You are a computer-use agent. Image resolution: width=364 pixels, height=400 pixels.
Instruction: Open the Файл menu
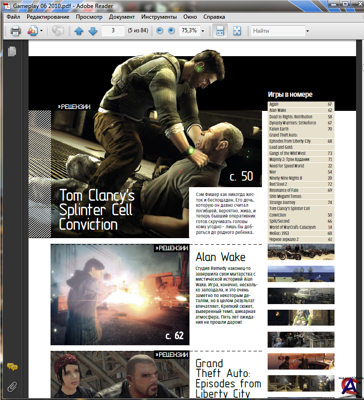(13, 17)
